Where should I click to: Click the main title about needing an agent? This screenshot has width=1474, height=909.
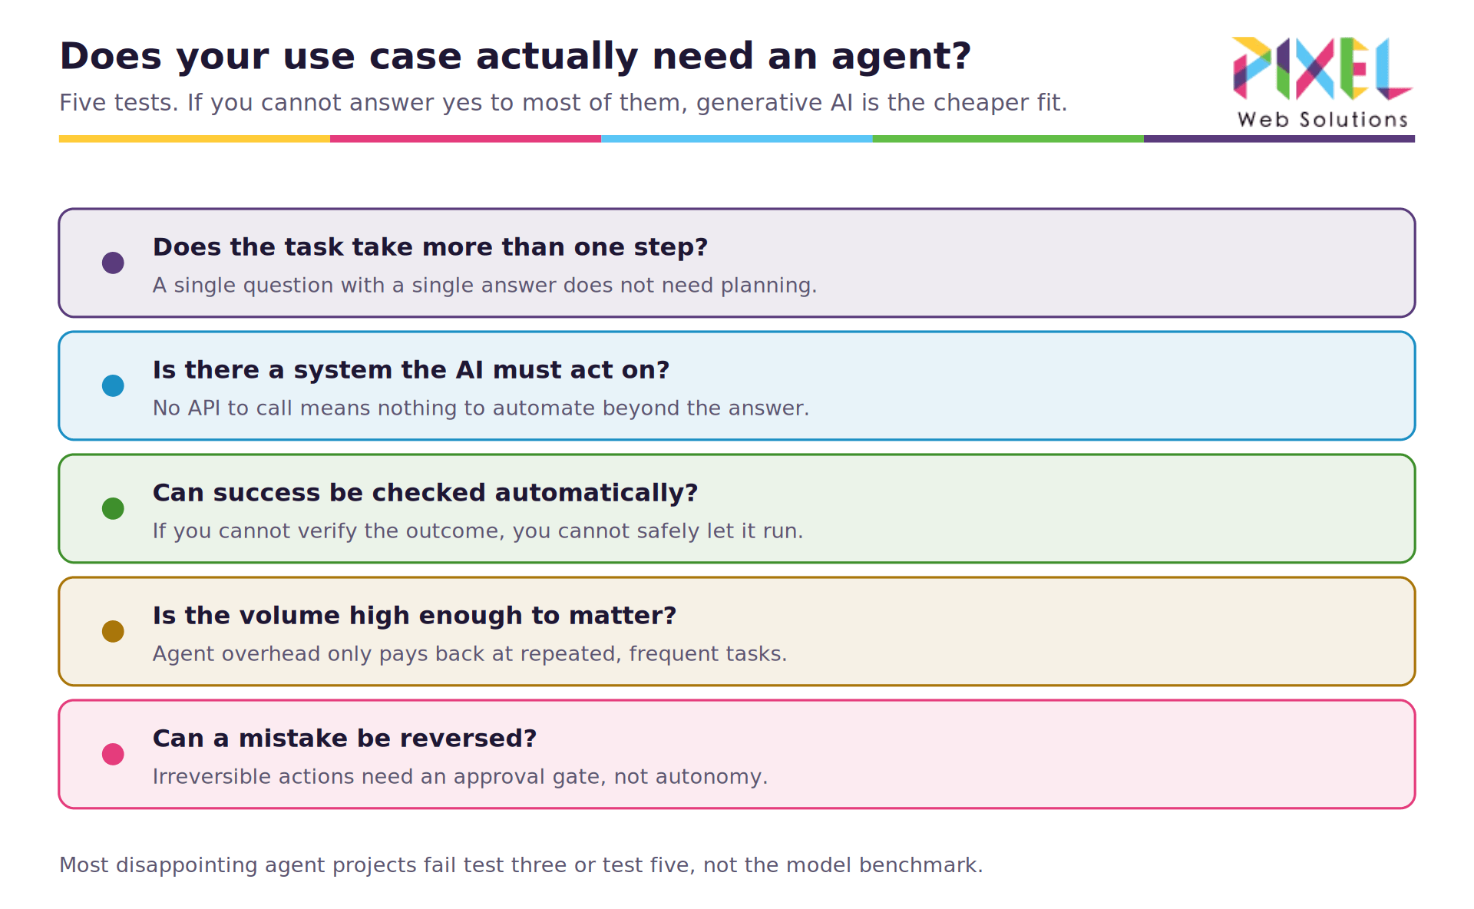(515, 57)
